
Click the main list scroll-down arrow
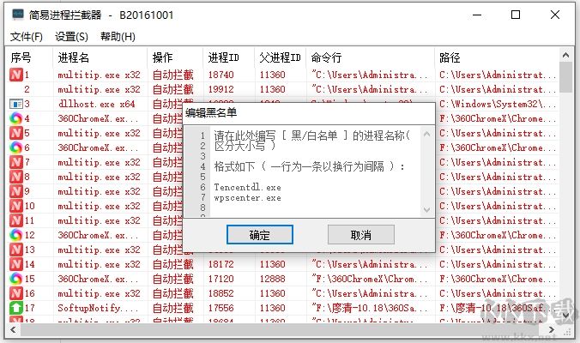click(565, 316)
